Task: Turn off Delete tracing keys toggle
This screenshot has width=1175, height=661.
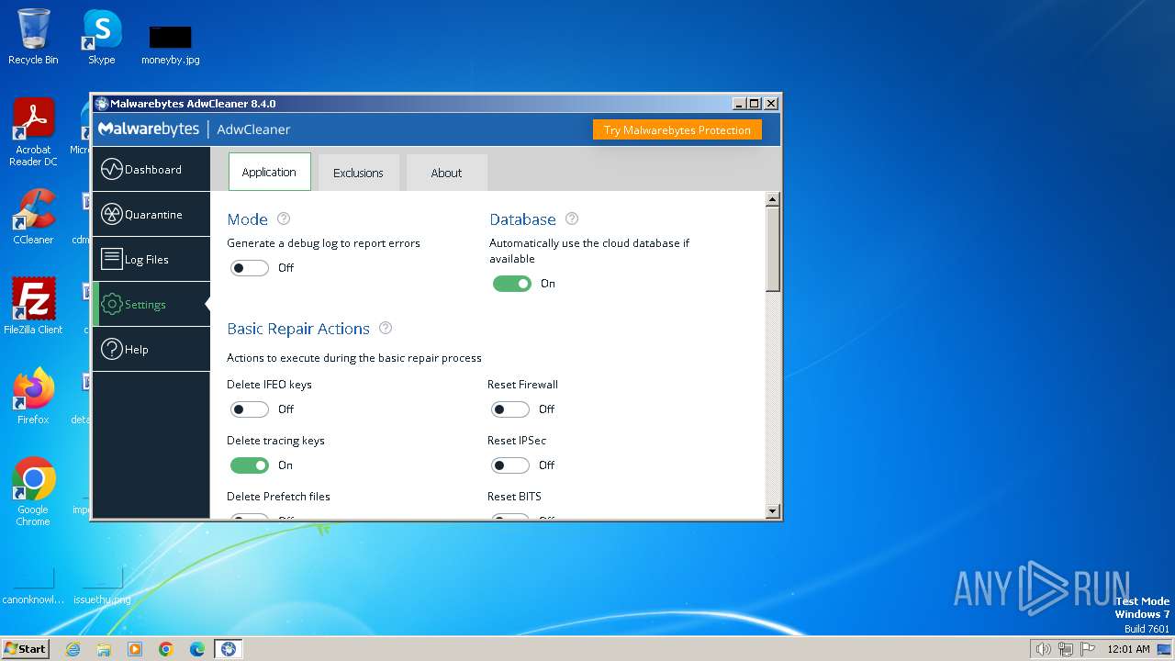Action: pyautogui.click(x=249, y=465)
